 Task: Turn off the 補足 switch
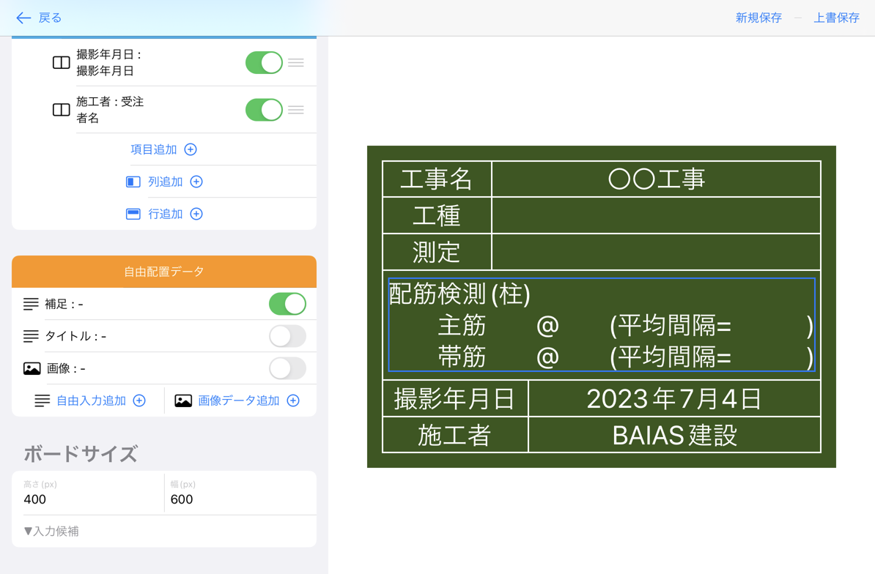[287, 305]
